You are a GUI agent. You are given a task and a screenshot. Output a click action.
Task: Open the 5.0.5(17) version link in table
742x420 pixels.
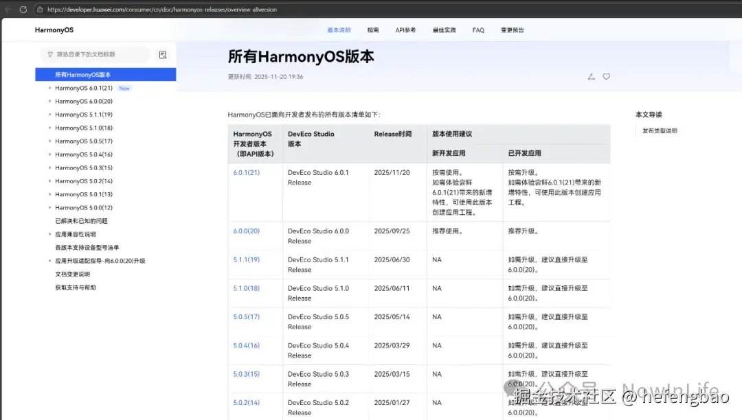(x=246, y=316)
